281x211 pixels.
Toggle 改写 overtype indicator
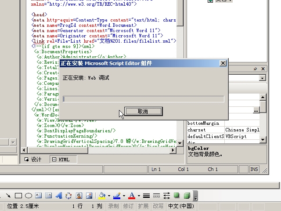tap(158, 206)
